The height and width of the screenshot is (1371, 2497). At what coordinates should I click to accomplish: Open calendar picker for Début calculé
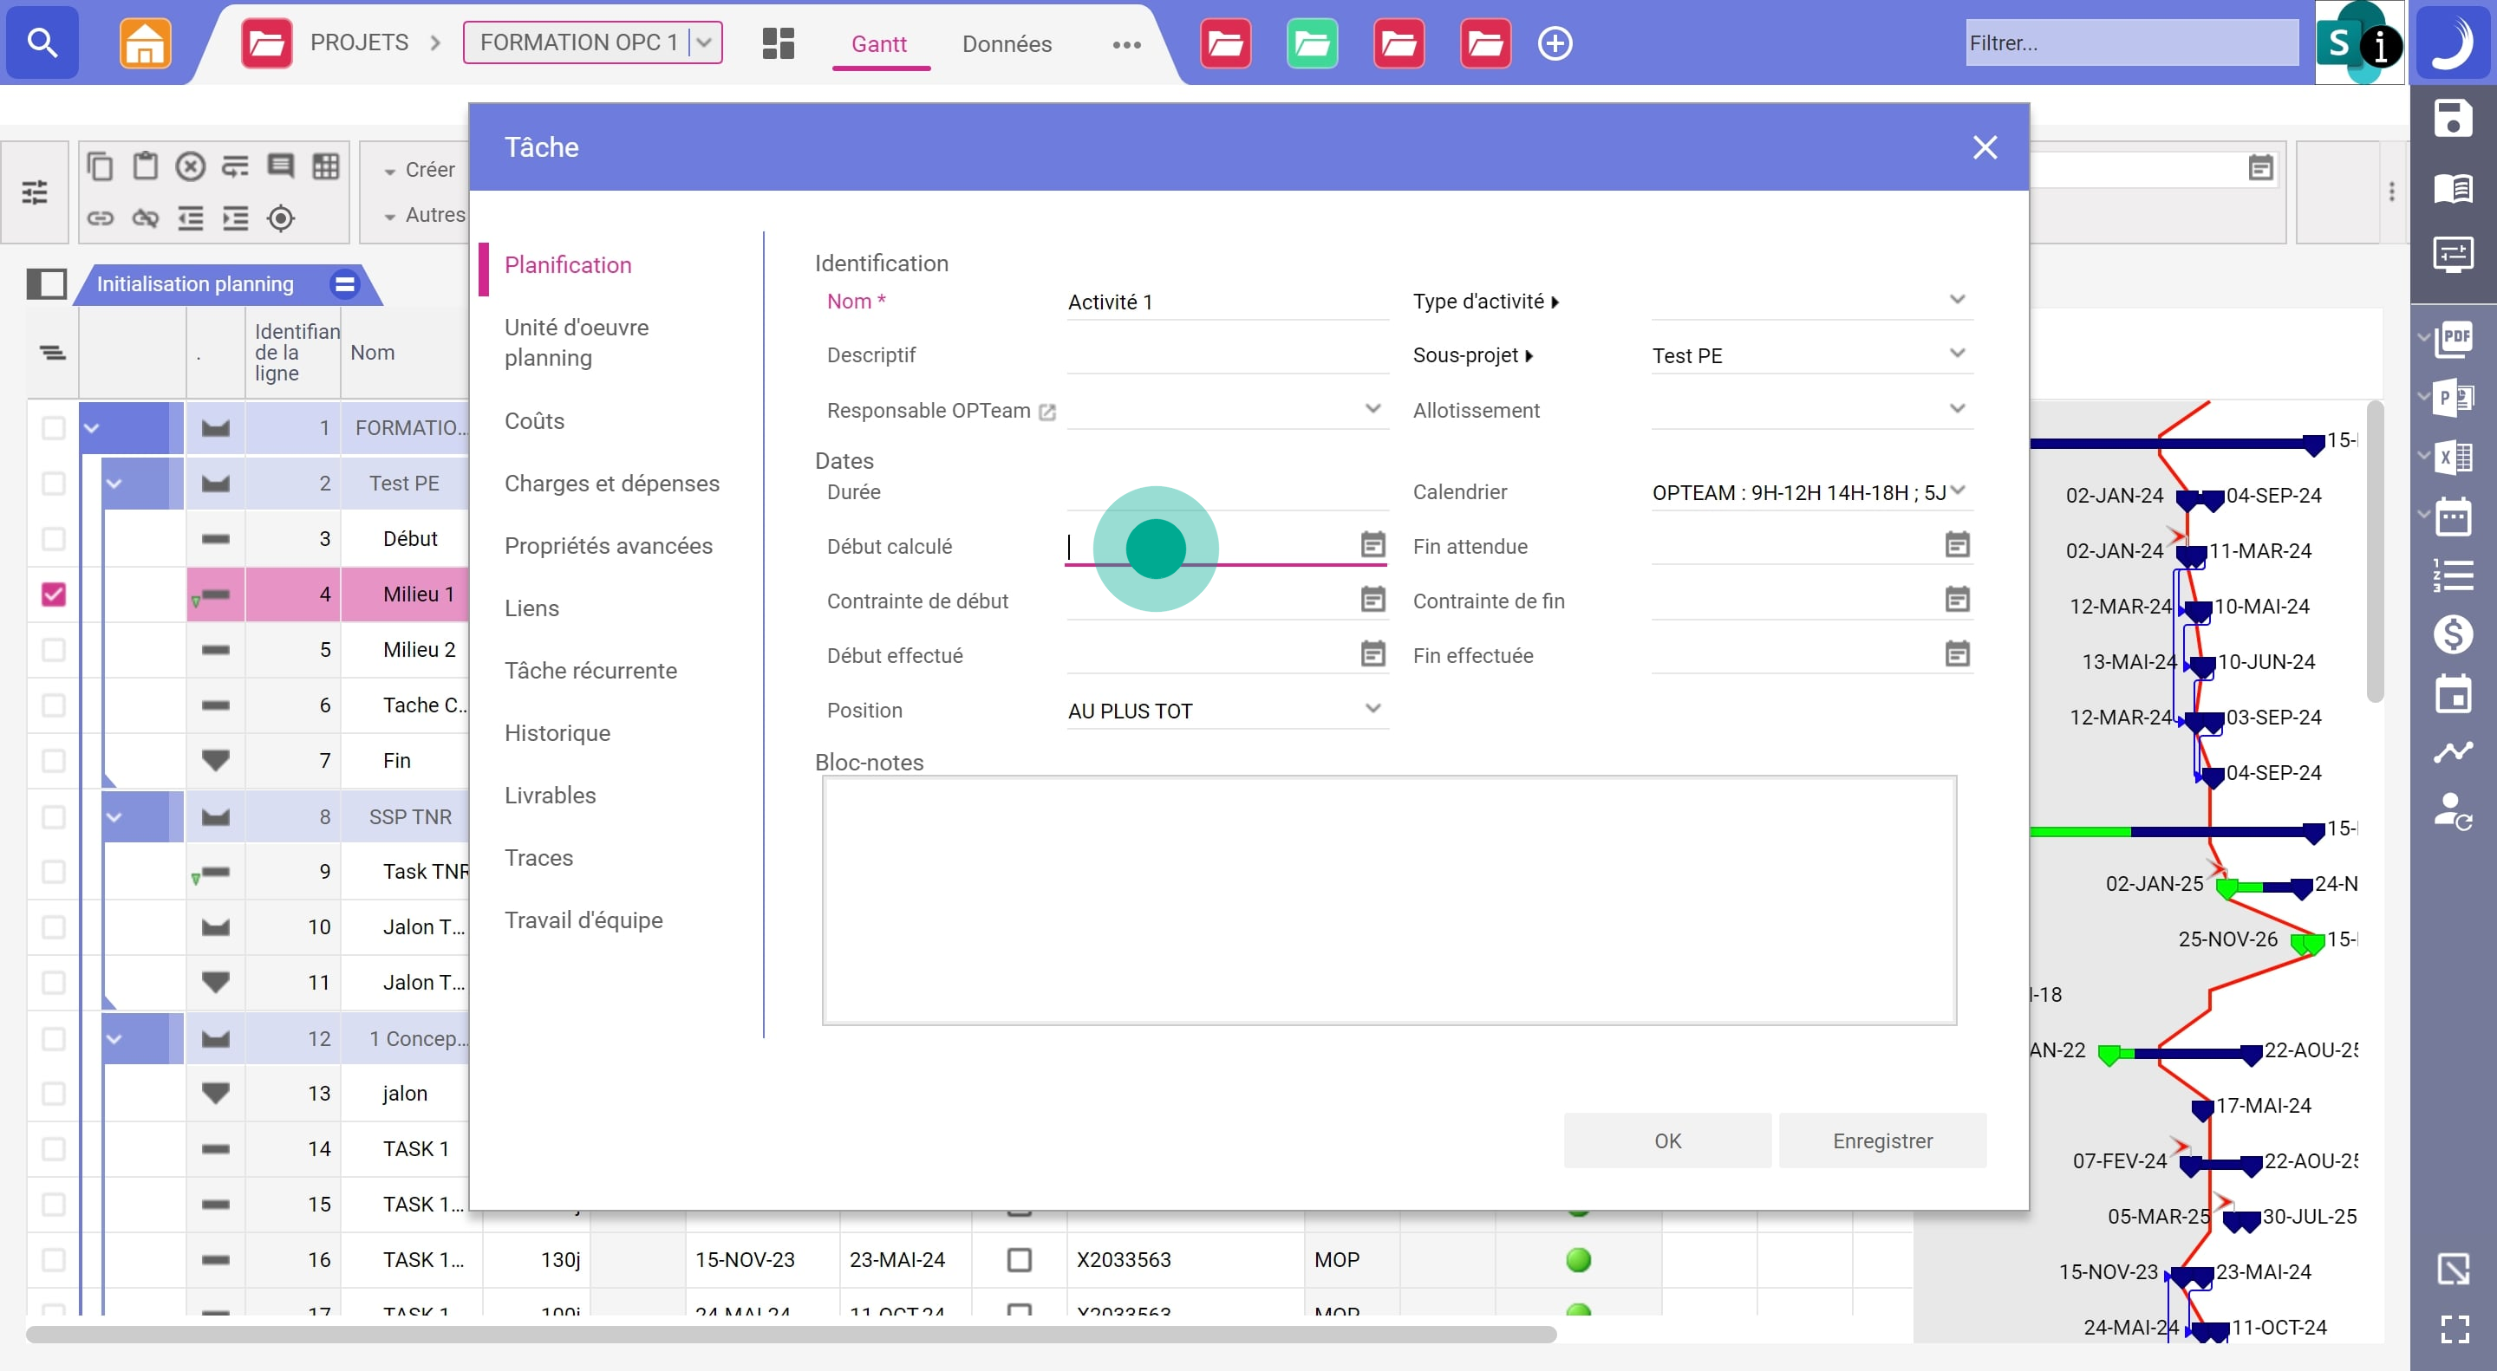1372,544
